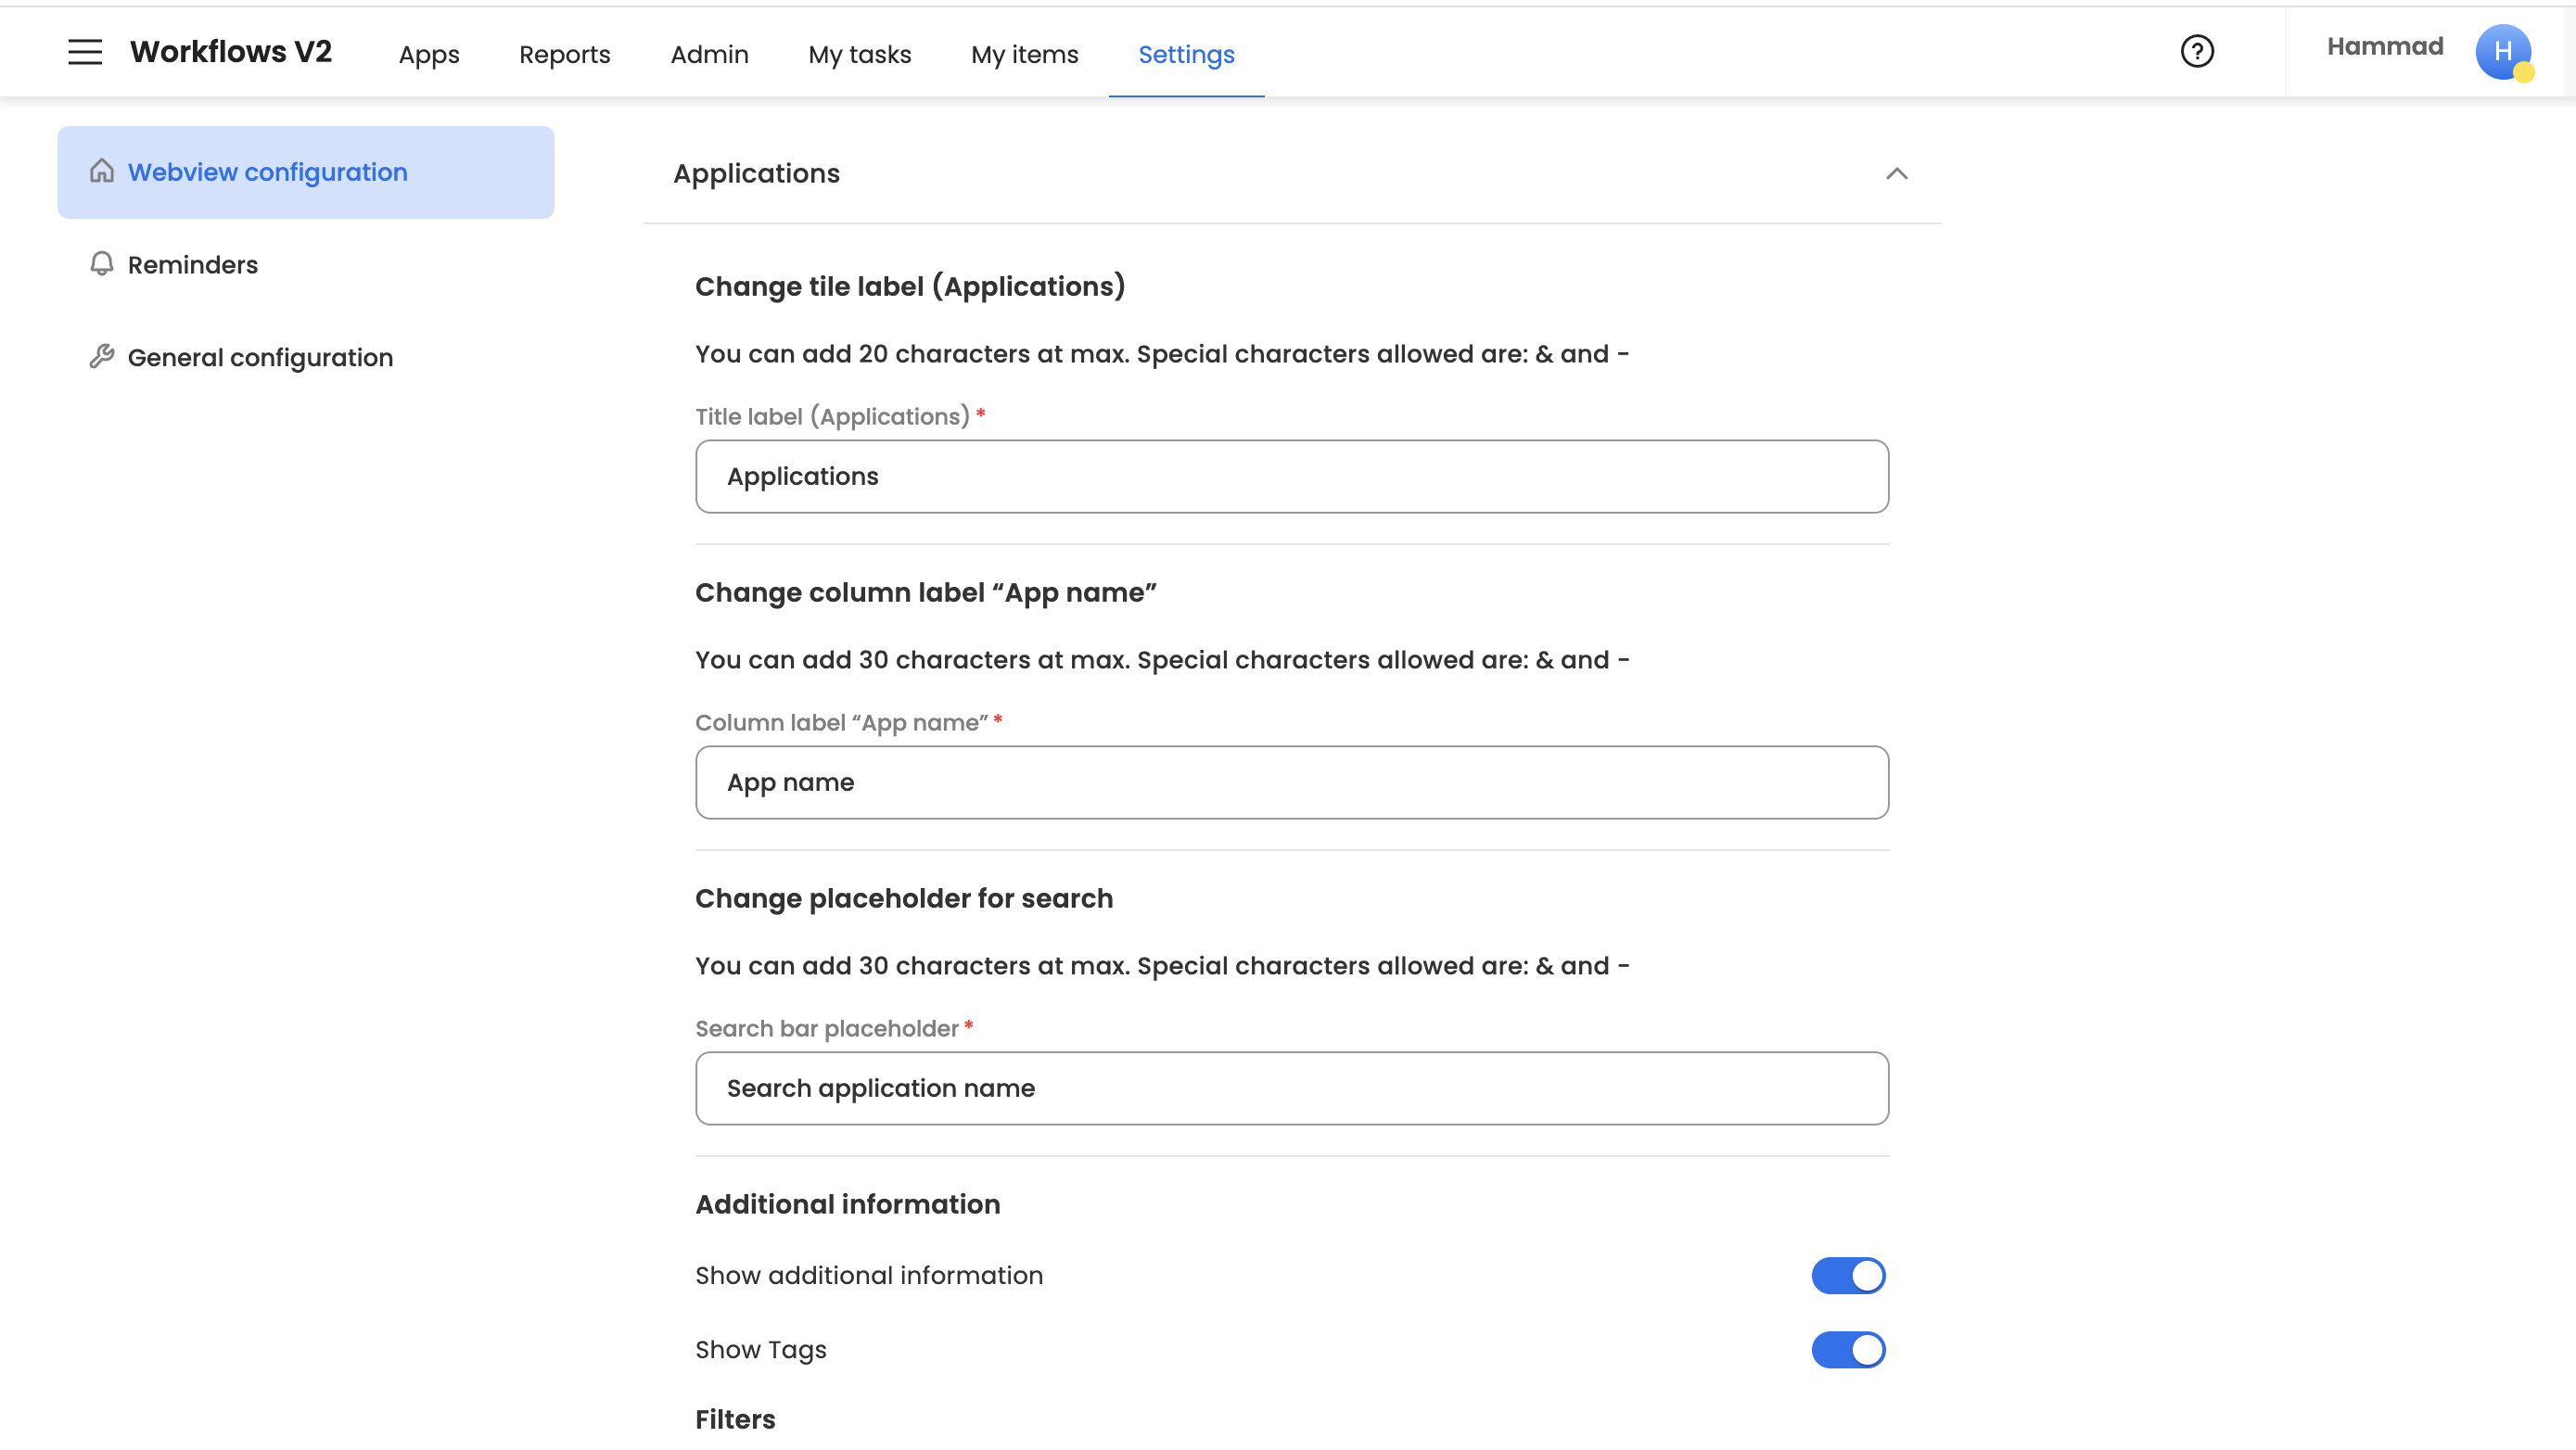Click the General configuration wrench icon

pyautogui.click(x=102, y=357)
